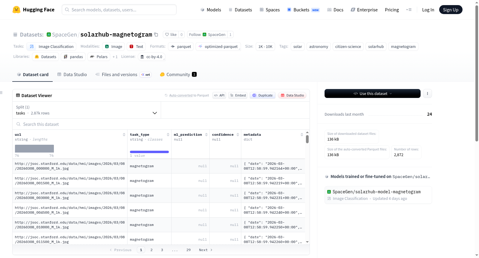Toggle the left sidebar menu icon
Screen dimensions: 479x258
[x=1, y=93]
